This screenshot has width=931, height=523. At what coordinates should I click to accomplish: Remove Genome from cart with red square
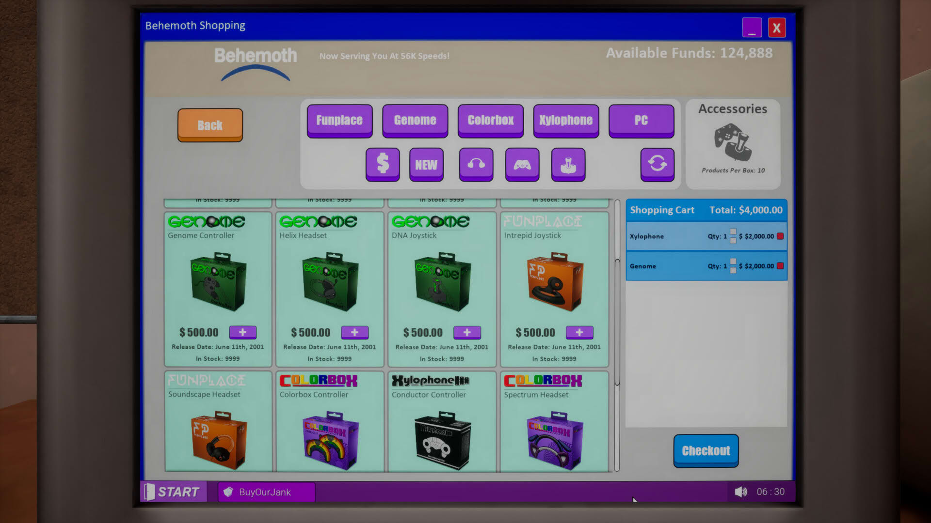(780, 266)
